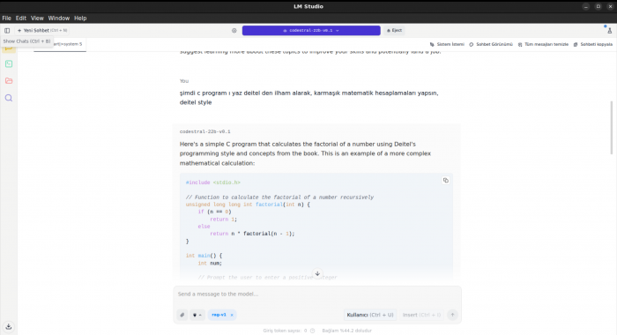Open the File menu
The image size is (617, 335).
(x=7, y=19)
